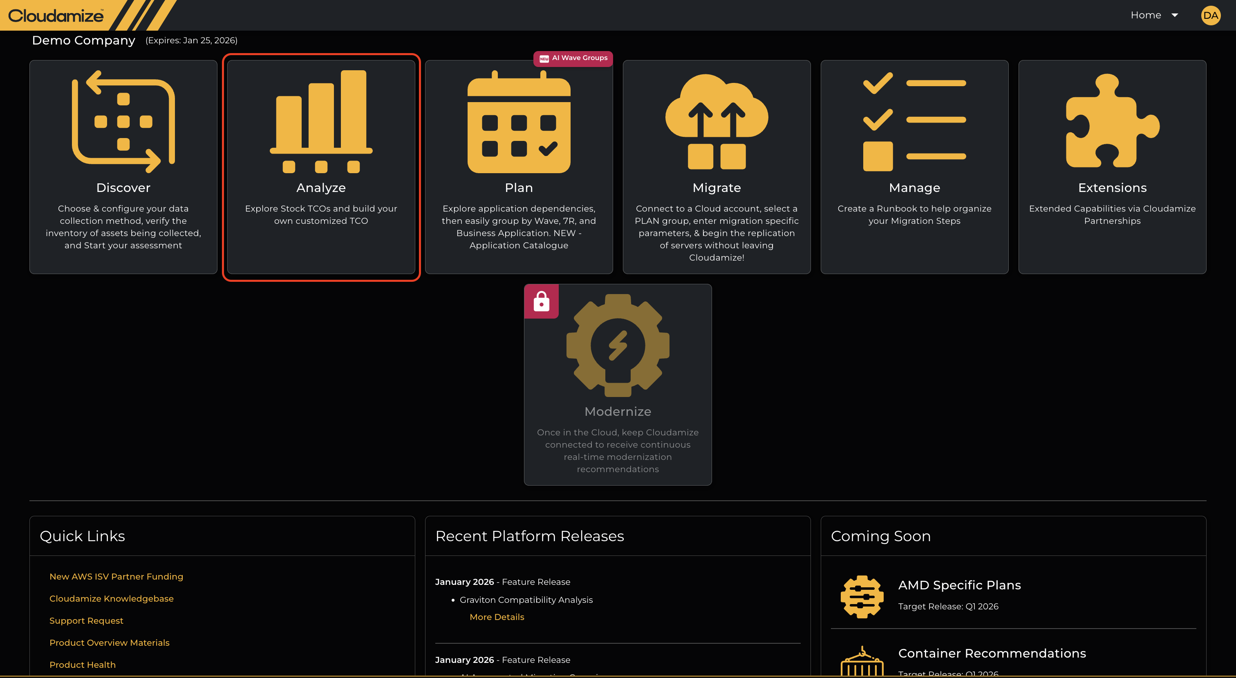The height and width of the screenshot is (678, 1236).
Task: Open Product Overview Materials link
Action: (x=110, y=642)
